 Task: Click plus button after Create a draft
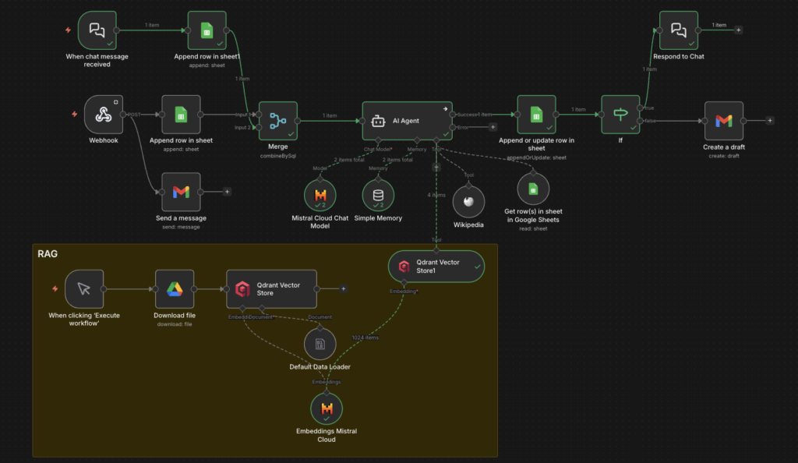770,120
